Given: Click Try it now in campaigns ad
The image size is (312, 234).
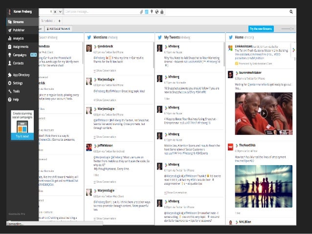Looking at the screenshot, I should click(x=22, y=136).
